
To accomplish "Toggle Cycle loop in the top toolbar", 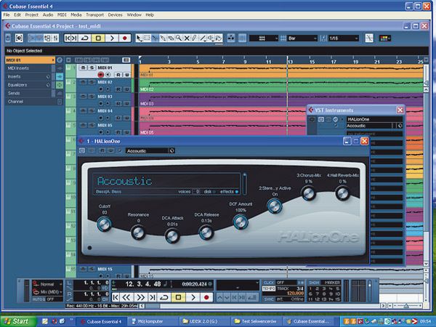I will click(x=84, y=38).
